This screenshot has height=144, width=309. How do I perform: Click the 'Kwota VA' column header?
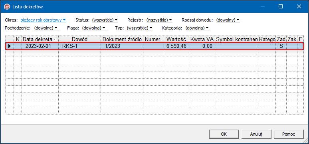[x=202, y=39]
